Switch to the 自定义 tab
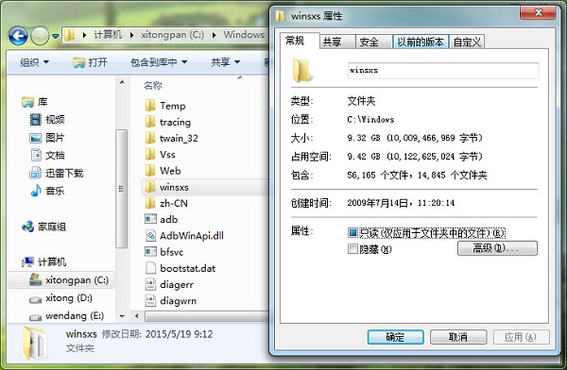567x370 pixels. [467, 42]
